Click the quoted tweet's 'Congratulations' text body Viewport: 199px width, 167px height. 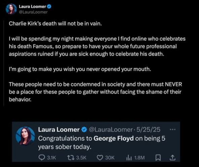(102, 143)
